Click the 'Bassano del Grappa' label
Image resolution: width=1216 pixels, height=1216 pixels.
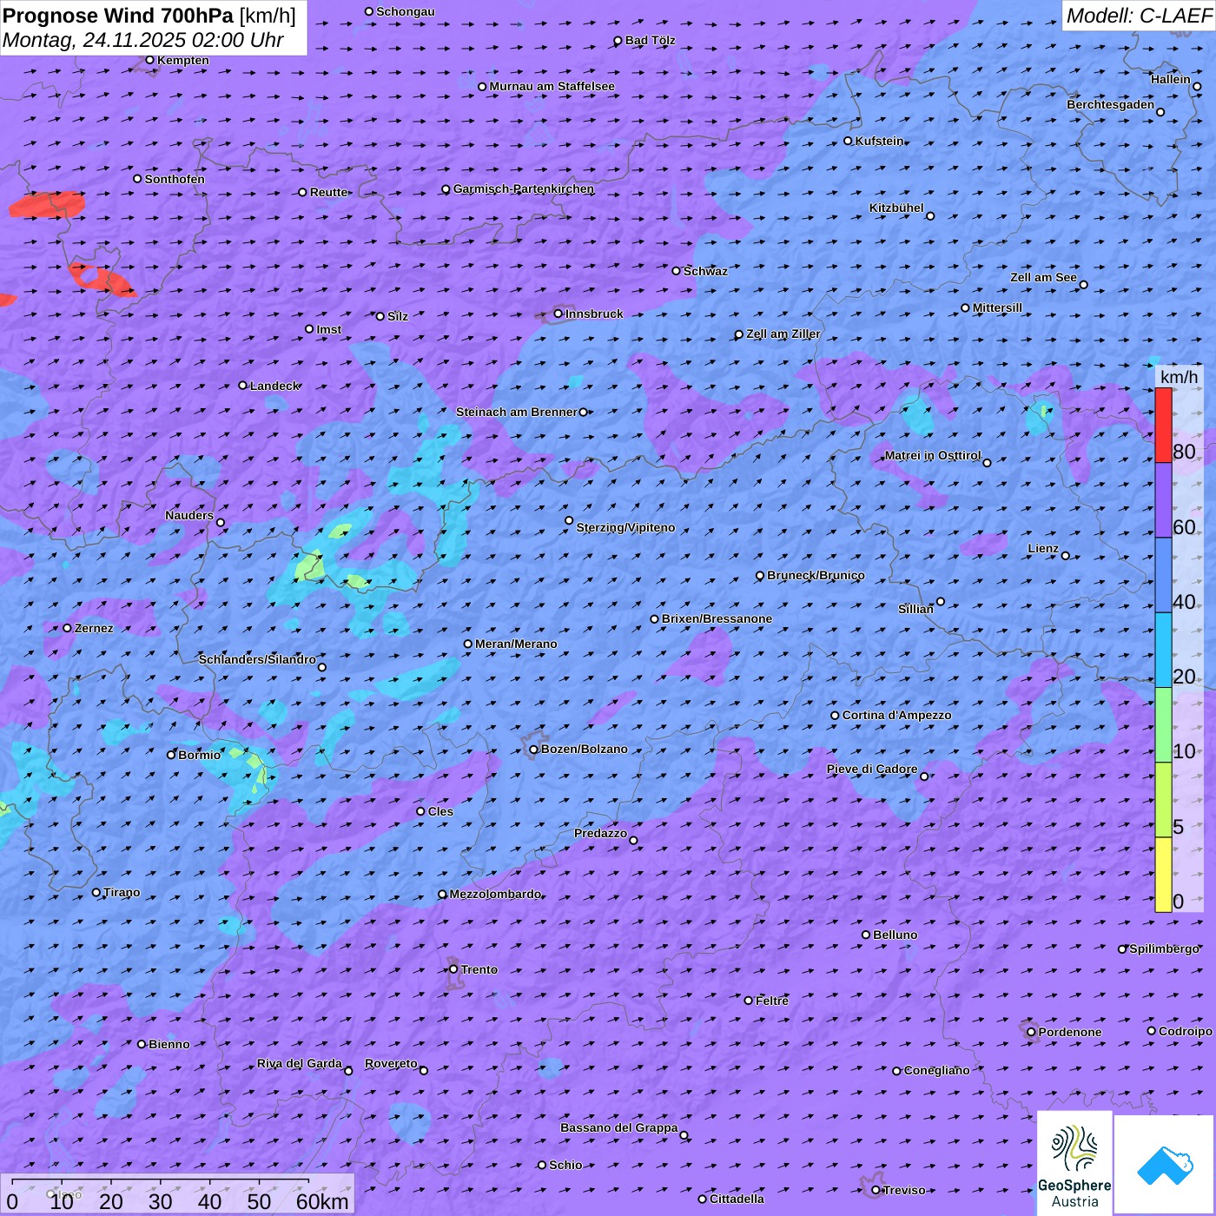619,1127
